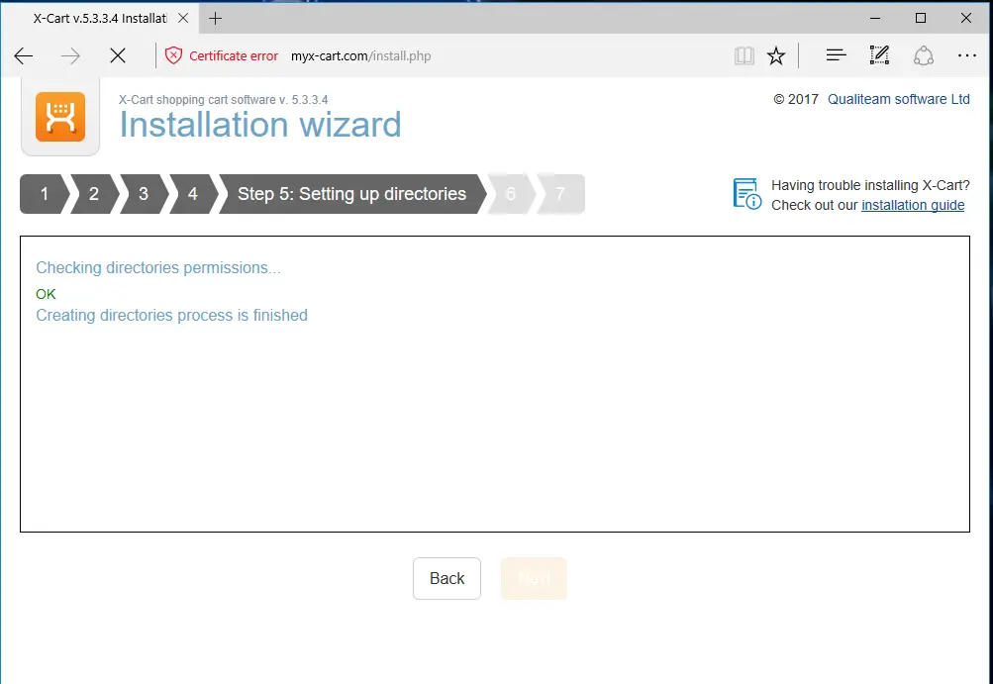This screenshot has height=684, width=993.
Task: Click 'Having trouble installing X-Cart?' text
Action: click(x=871, y=185)
